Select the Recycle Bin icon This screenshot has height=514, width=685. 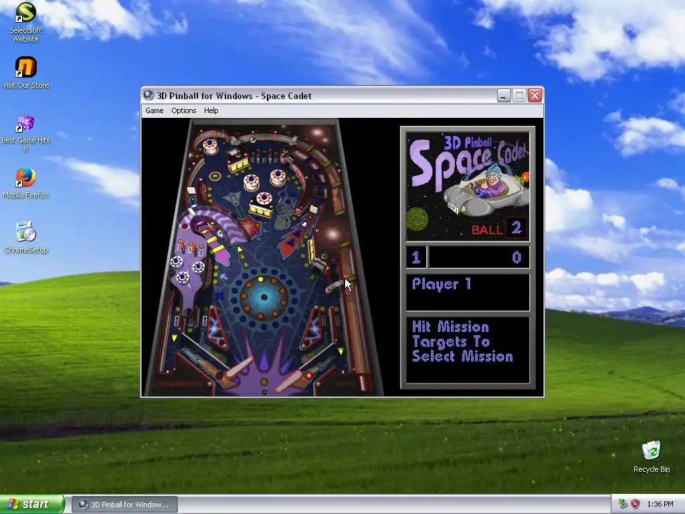click(x=652, y=456)
